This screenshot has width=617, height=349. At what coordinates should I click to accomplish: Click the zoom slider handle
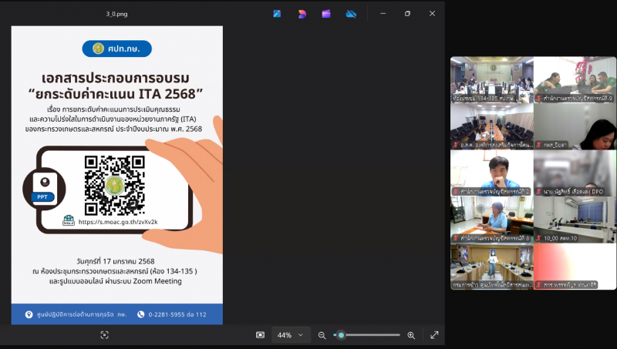(x=341, y=335)
